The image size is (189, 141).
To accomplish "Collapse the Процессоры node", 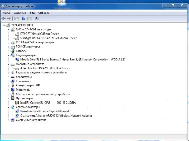I will 9,99.
